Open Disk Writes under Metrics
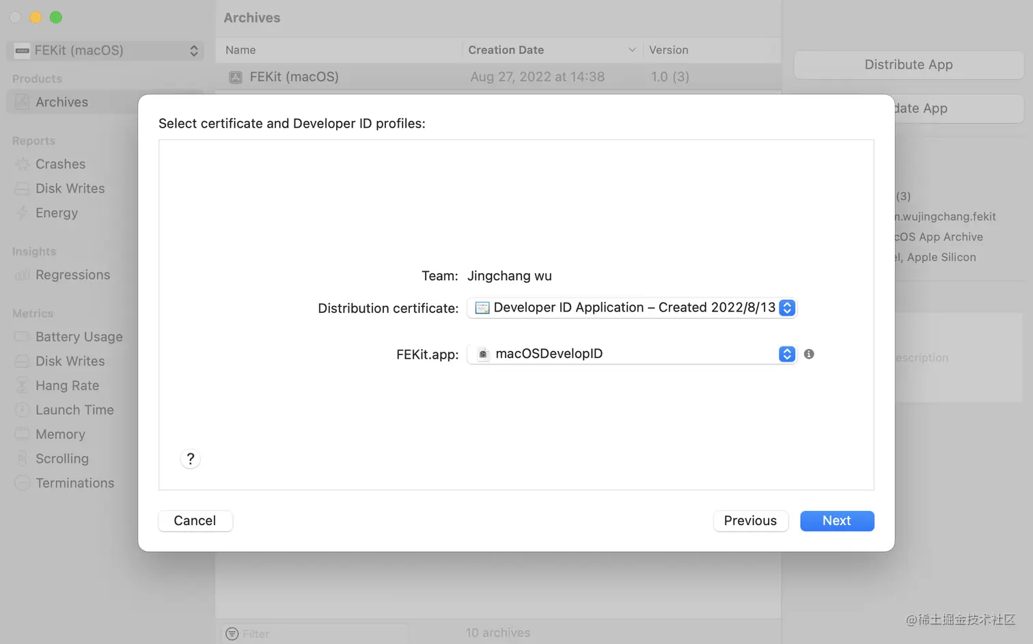The image size is (1033, 644). point(70,361)
